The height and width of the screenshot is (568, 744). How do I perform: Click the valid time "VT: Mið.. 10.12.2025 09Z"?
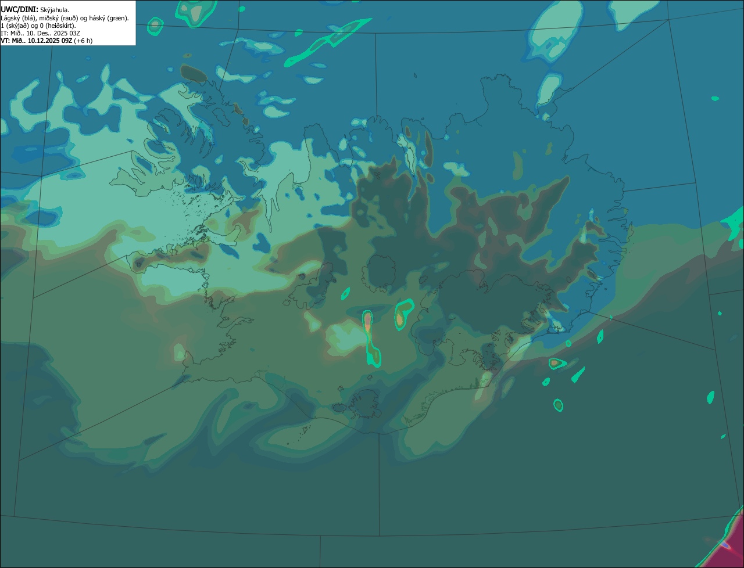click(x=37, y=41)
